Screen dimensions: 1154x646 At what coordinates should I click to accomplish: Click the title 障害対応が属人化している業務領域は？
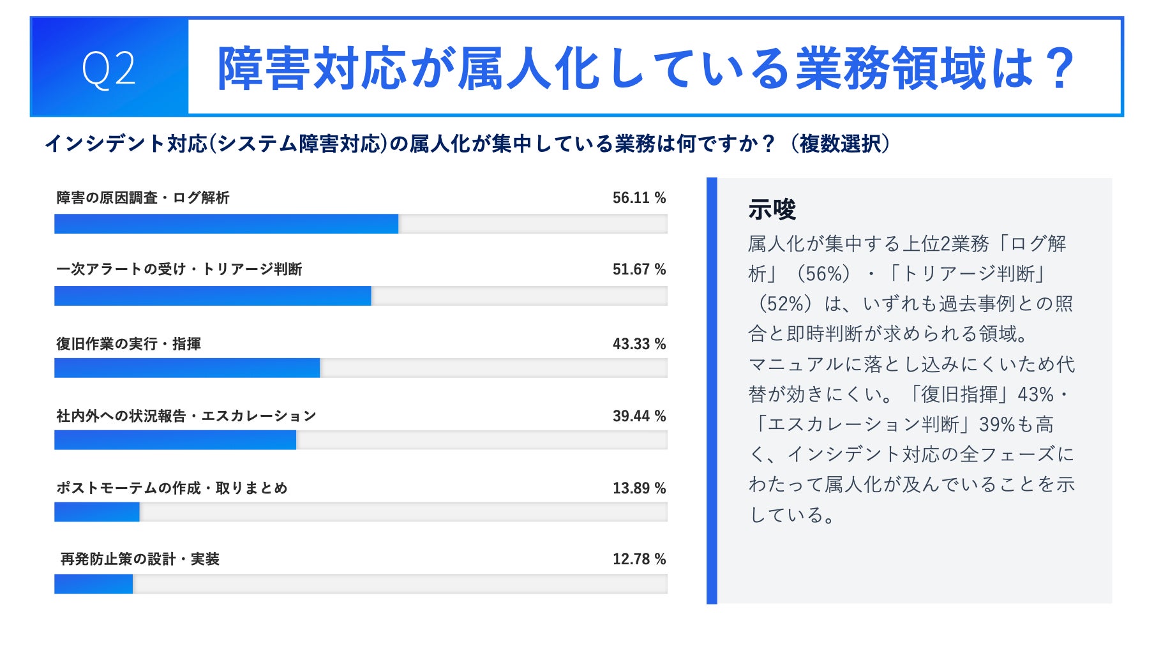(646, 68)
